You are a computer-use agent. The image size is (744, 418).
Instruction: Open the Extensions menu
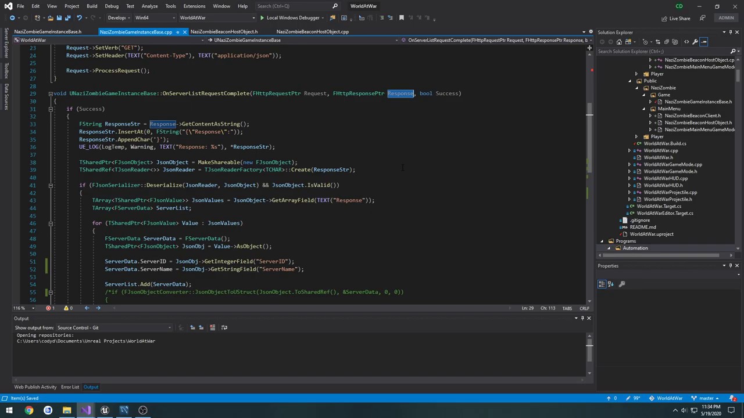[194, 6]
